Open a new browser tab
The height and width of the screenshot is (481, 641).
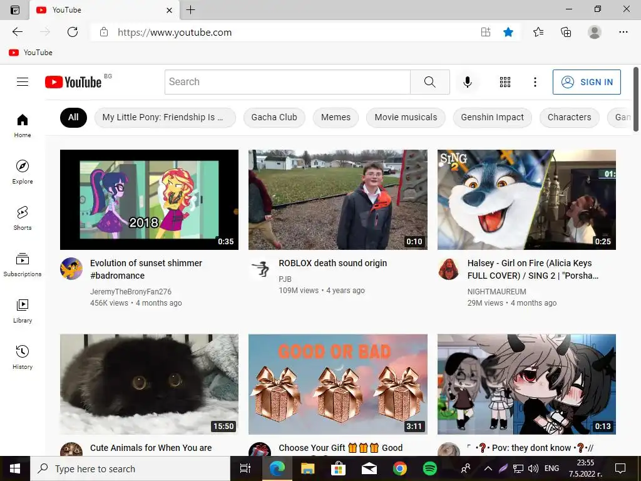pos(190,10)
